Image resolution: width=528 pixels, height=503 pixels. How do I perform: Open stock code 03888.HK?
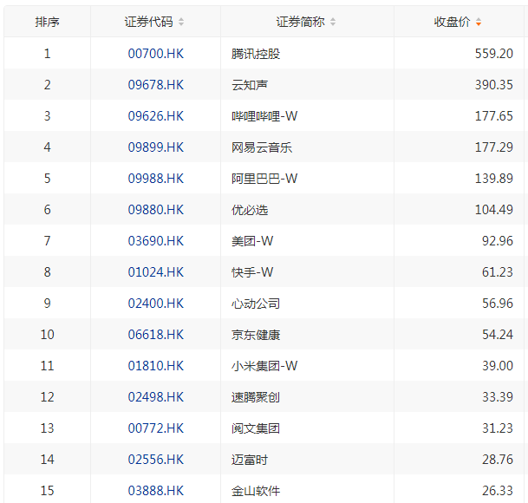click(x=155, y=491)
